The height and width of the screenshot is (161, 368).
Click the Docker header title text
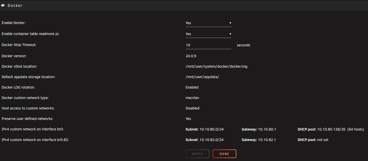pyautogui.click(x=15, y=6)
